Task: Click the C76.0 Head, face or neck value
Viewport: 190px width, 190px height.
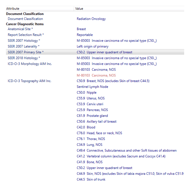Action: point(99,133)
